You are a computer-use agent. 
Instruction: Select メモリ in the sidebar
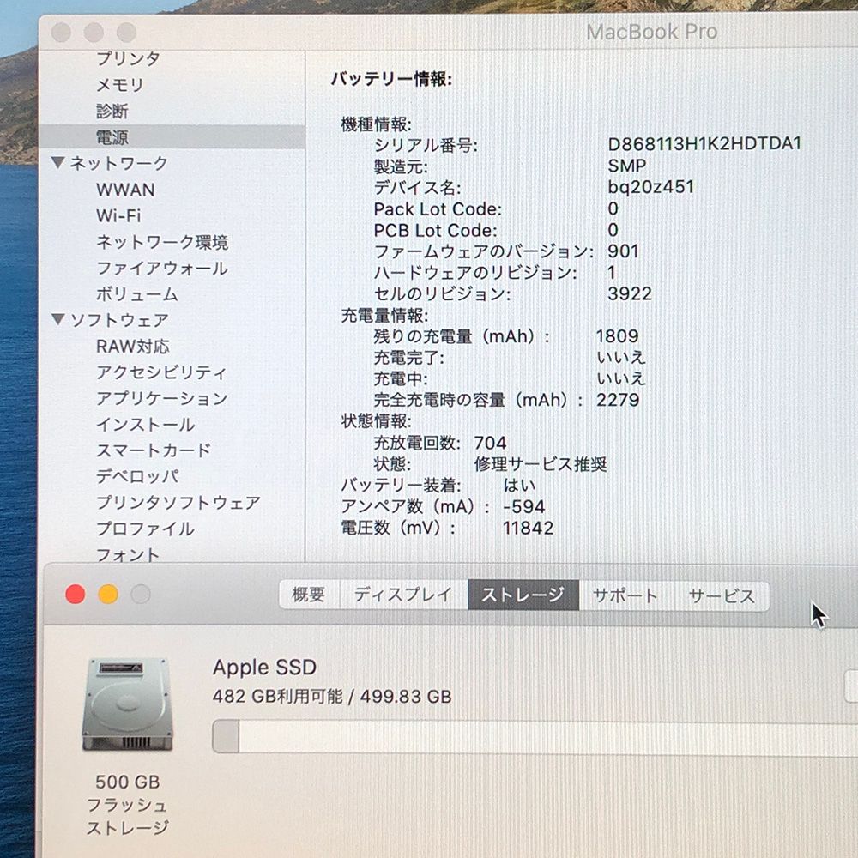pyautogui.click(x=120, y=85)
